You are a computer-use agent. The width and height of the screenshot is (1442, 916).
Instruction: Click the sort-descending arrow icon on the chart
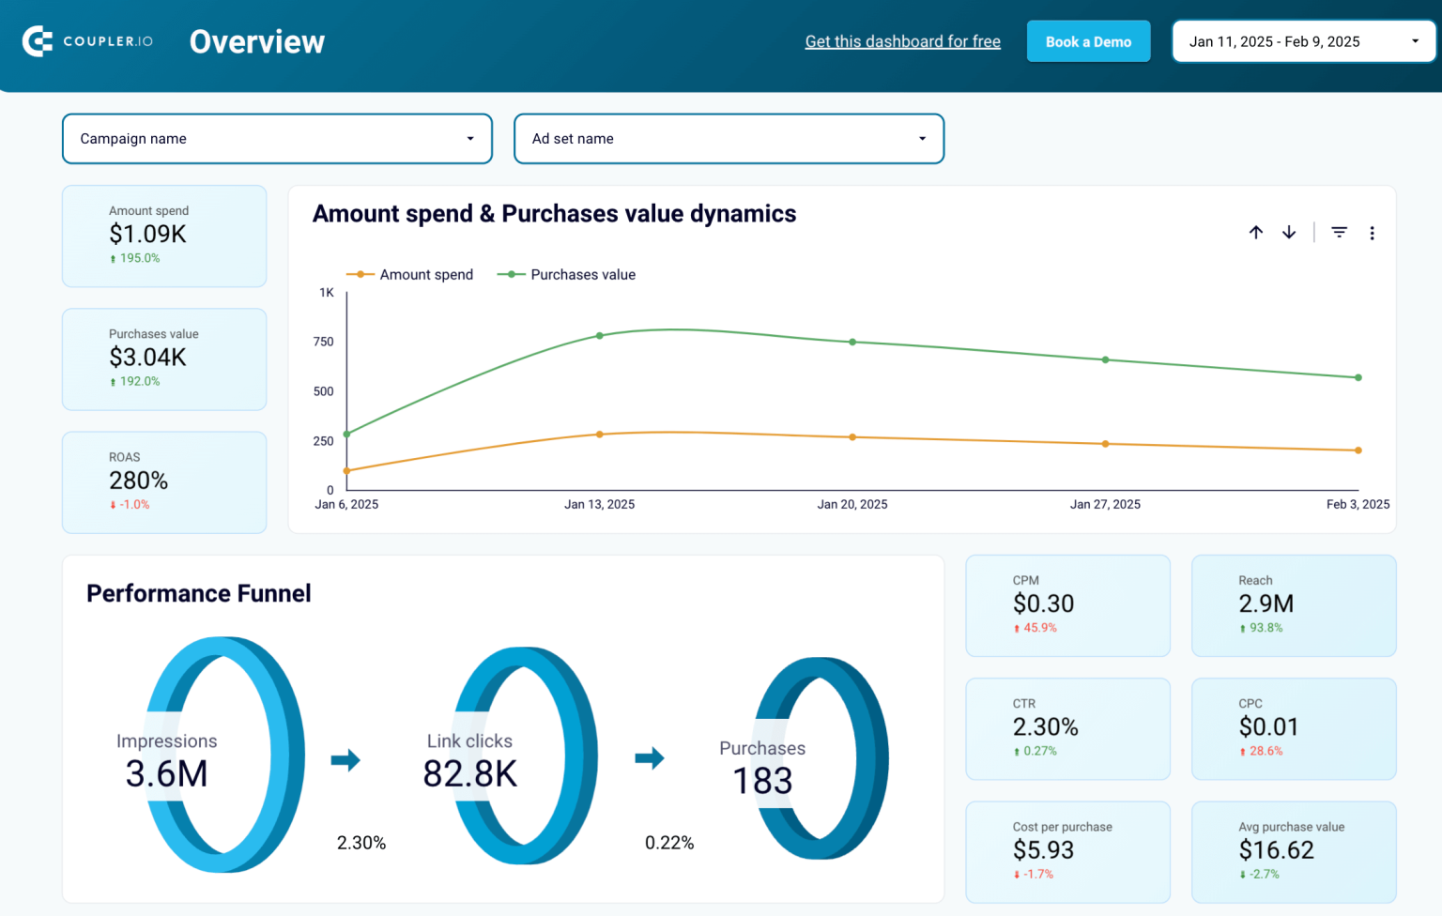(x=1289, y=232)
